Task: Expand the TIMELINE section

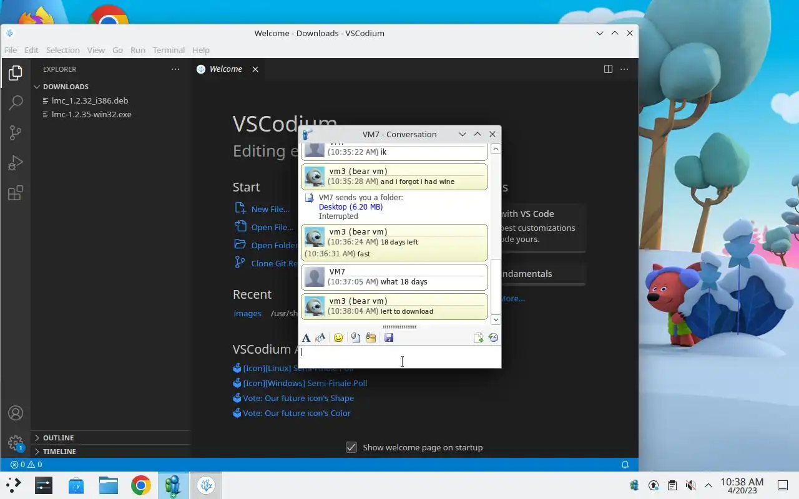Action: click(110, 452)
